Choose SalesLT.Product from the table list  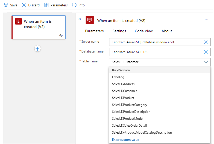coord(123,98)
